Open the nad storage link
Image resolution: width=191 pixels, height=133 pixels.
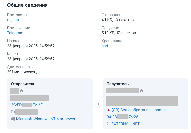coord(105,46)
